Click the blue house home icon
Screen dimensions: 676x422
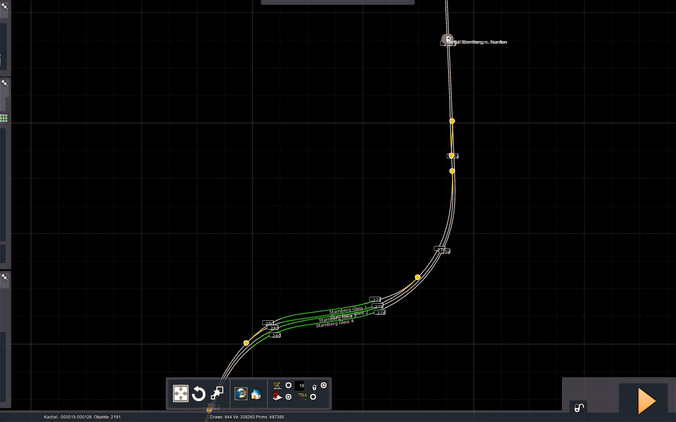coord(256,394)
